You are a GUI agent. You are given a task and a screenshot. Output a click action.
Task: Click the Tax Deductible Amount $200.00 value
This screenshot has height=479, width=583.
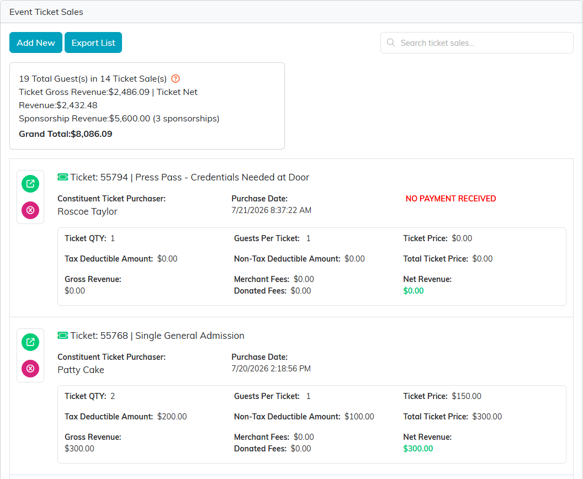(172, 417)
